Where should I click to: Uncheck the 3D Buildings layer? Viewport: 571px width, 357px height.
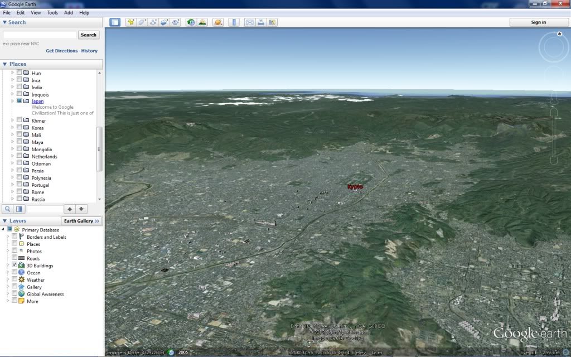(x=14, y=265)
